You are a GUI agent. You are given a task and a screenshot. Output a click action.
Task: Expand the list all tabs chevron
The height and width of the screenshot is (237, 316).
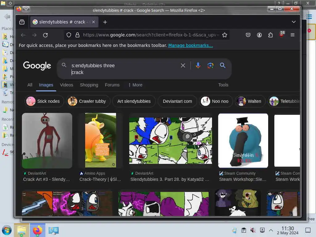(x=294, y=22)
